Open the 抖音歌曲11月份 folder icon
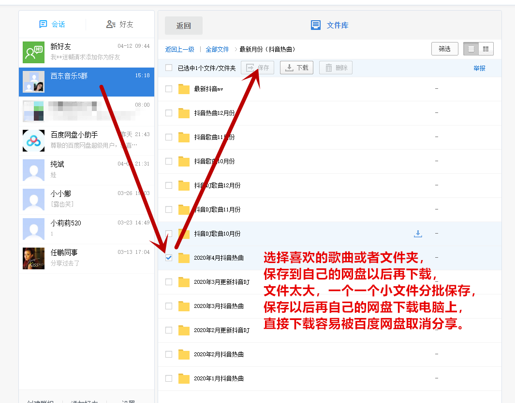The image size is (515, 403). click(x=184, y=137)
